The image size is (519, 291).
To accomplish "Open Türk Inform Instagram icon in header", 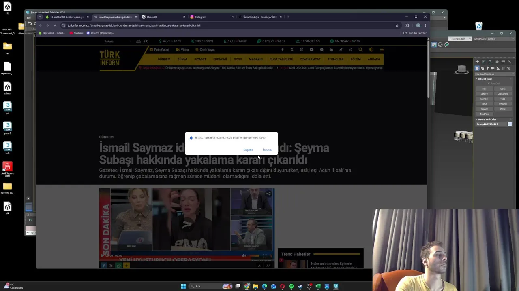I will (x=302, y=50).
